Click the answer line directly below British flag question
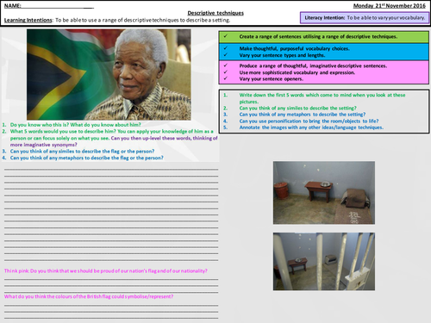431x323 pixels. 111,305
